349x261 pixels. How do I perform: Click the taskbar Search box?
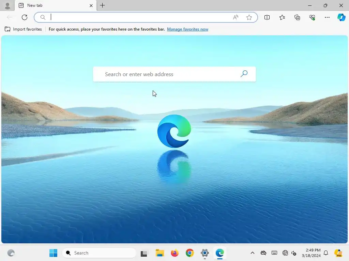click(99, 253)
